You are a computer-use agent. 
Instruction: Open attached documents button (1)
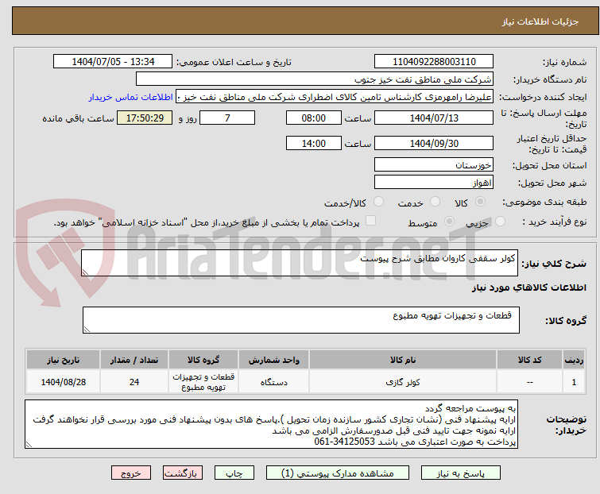click(x=338, y=473)
